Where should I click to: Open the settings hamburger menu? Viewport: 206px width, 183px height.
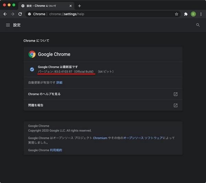pyautogui.click(x=8, y=25)
